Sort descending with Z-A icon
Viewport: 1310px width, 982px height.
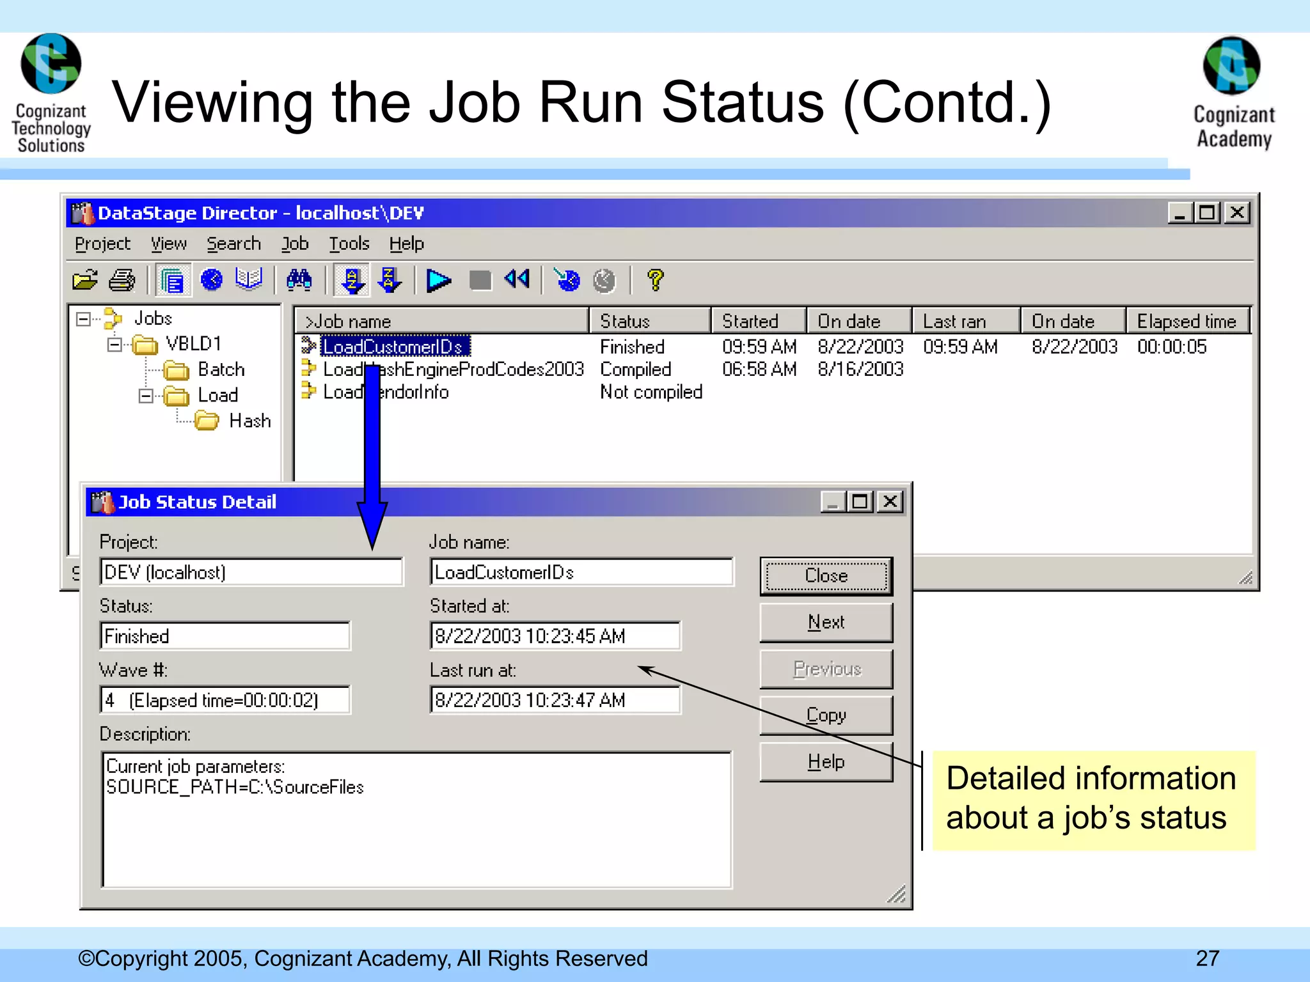tap(389, 280)
